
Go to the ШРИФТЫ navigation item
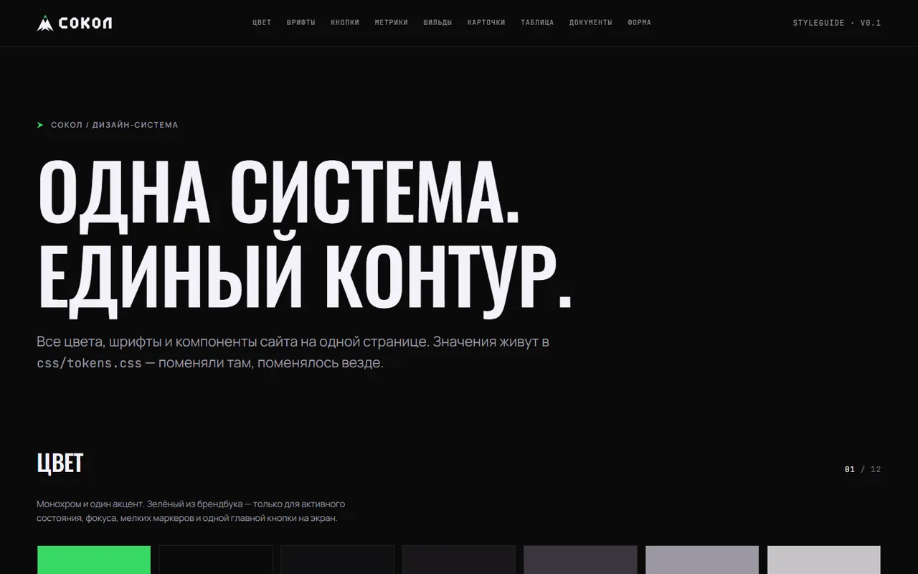(301, 23)
